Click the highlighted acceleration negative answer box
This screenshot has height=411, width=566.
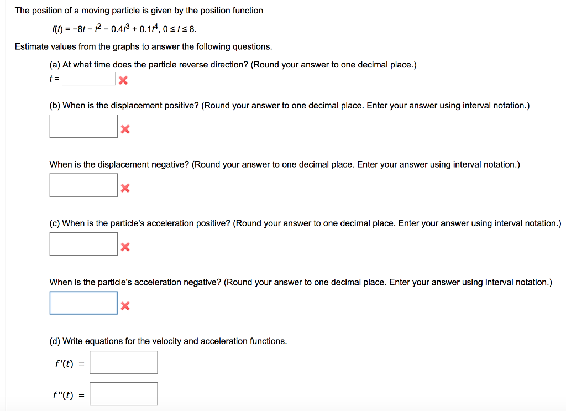[x=83, y=303]
